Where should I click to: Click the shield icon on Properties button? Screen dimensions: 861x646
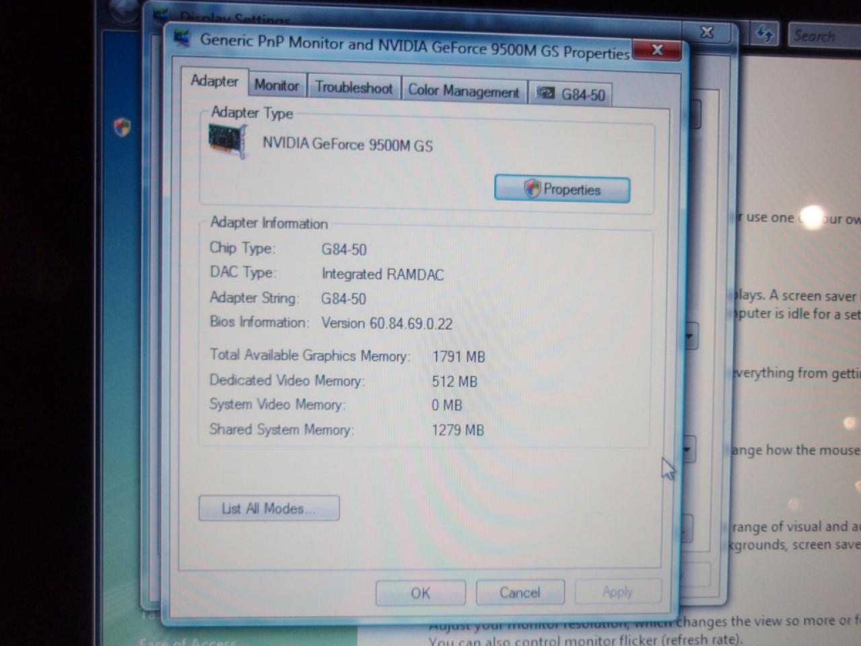pyautogui.click(x=532, y=188)
